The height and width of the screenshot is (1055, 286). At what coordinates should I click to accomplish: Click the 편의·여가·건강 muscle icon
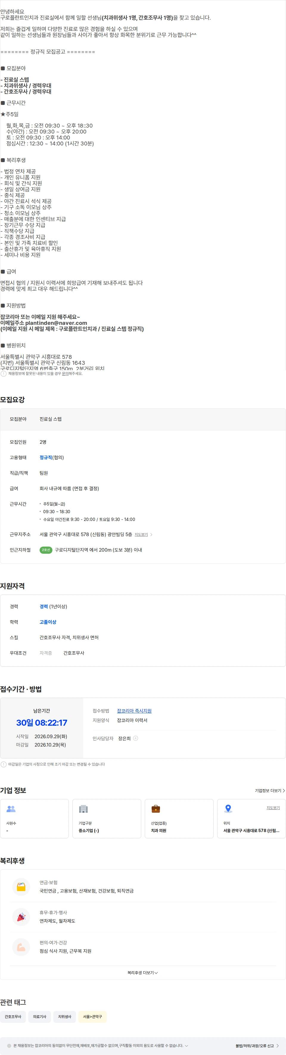coord(21,947)
